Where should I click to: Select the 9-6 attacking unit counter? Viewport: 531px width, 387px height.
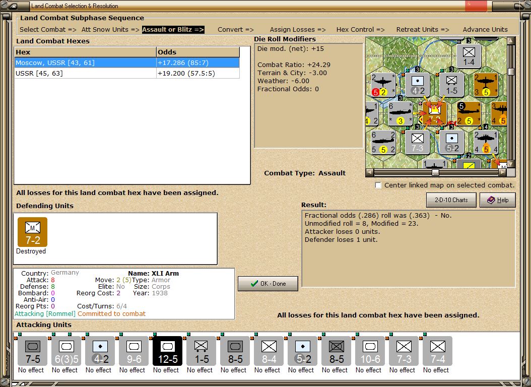click(x=134, y=351)
